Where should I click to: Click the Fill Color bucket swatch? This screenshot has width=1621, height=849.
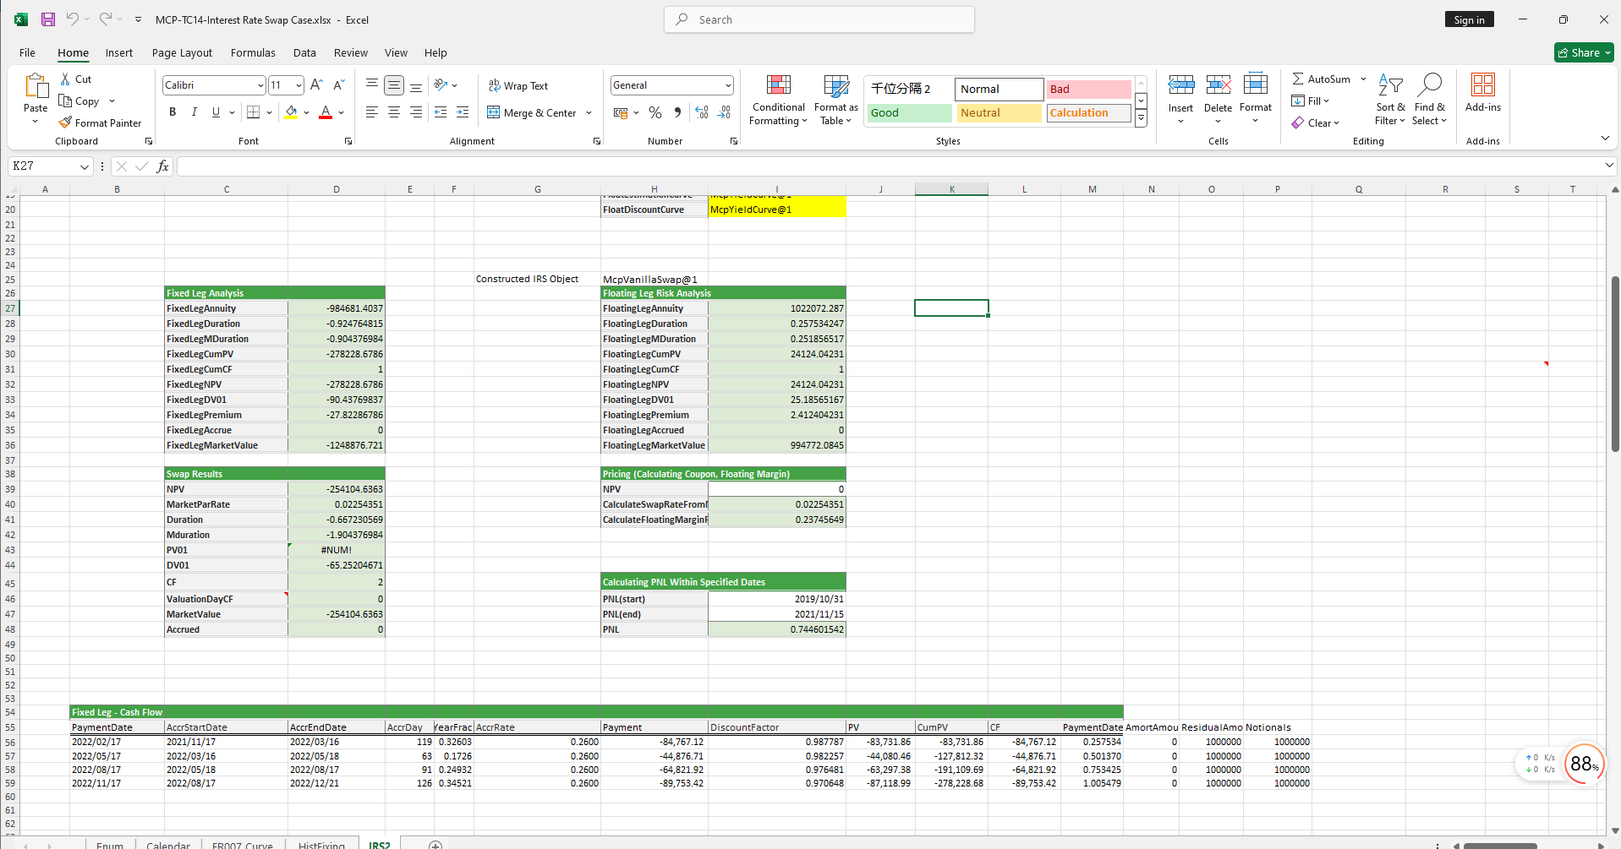tap(291, 112)
